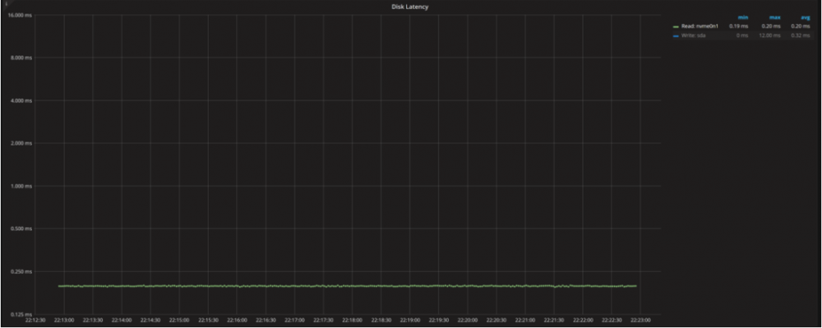Click the 22:16:00 time axis label

237,320
